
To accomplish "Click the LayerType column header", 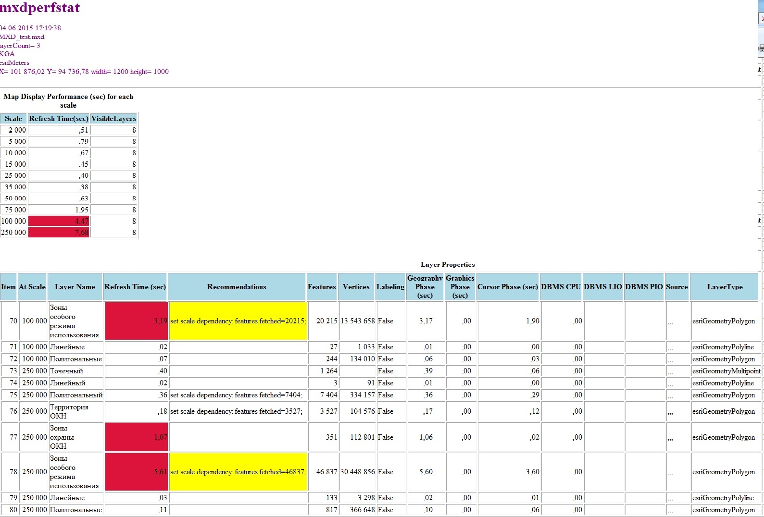I will (725, 287).
